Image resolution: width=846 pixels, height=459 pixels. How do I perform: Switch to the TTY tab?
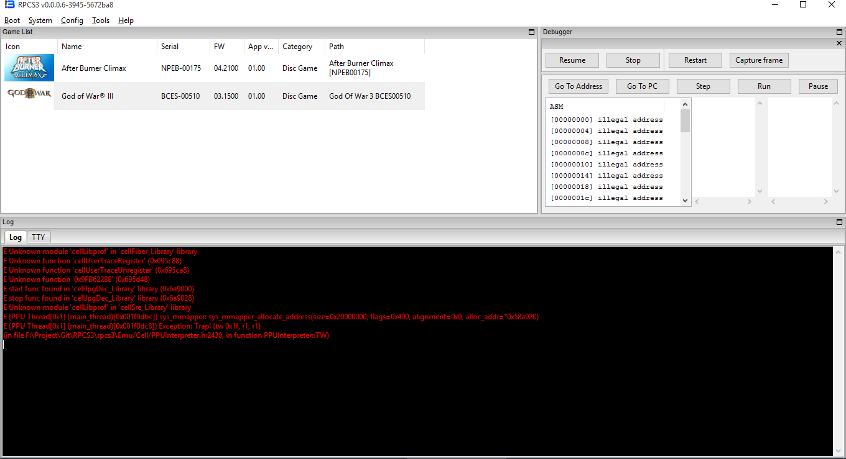click(x=39, y=237)
